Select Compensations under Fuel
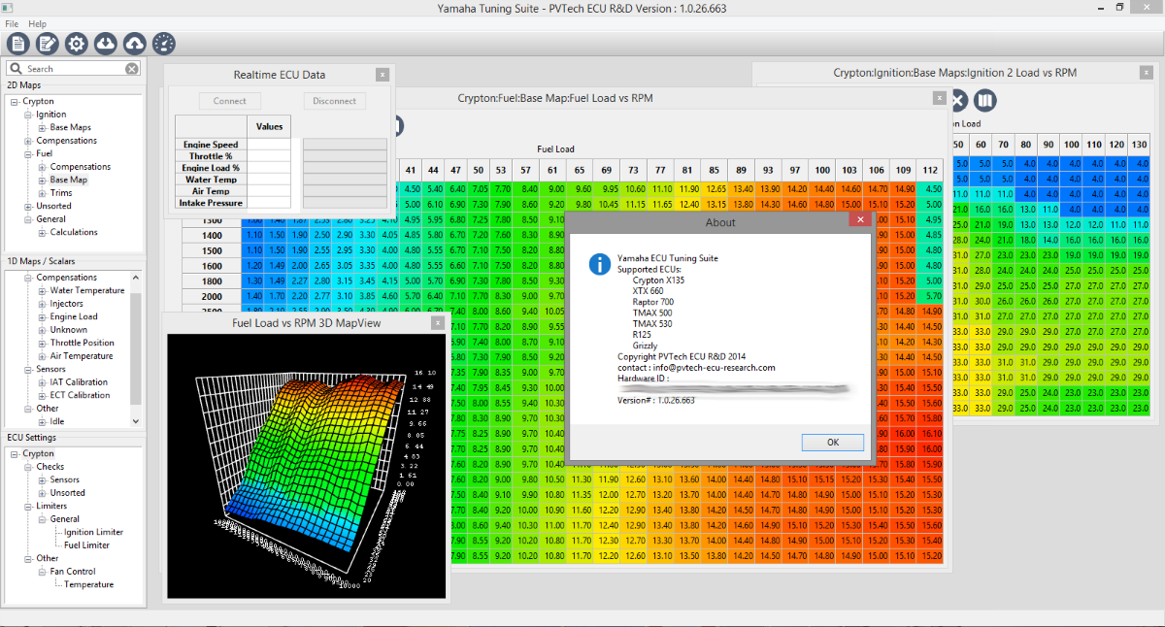 81,167
